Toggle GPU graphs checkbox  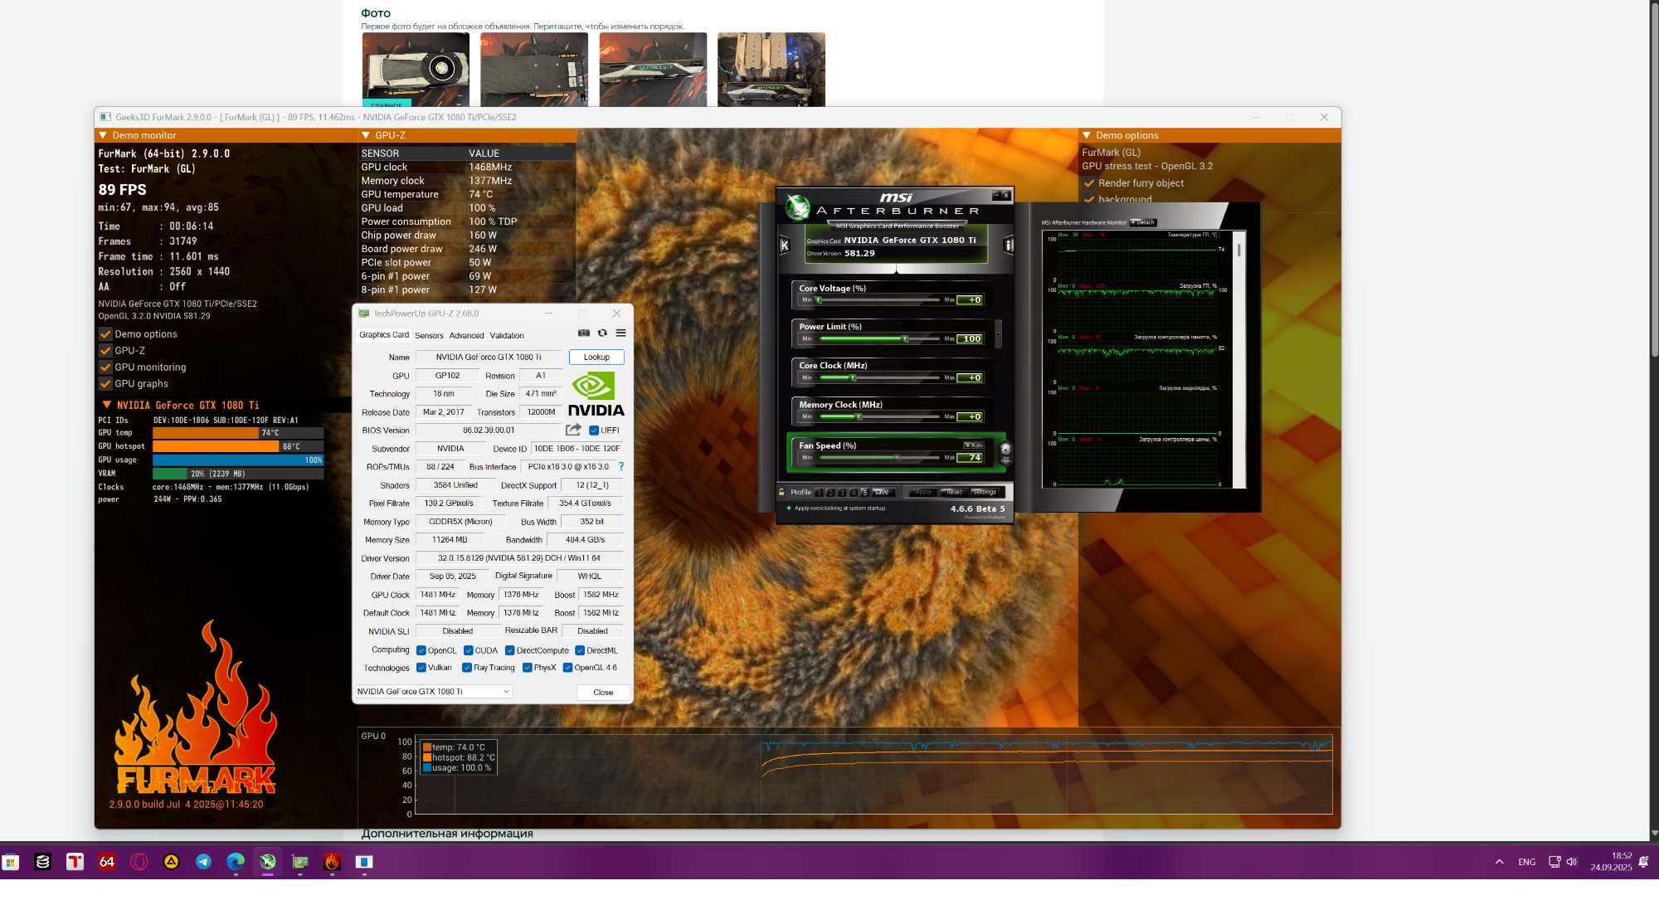105,383
